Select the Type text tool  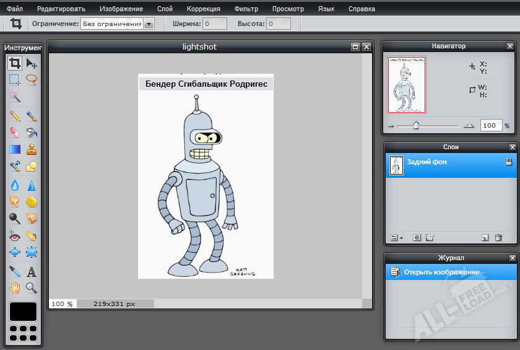pos(32,271)
